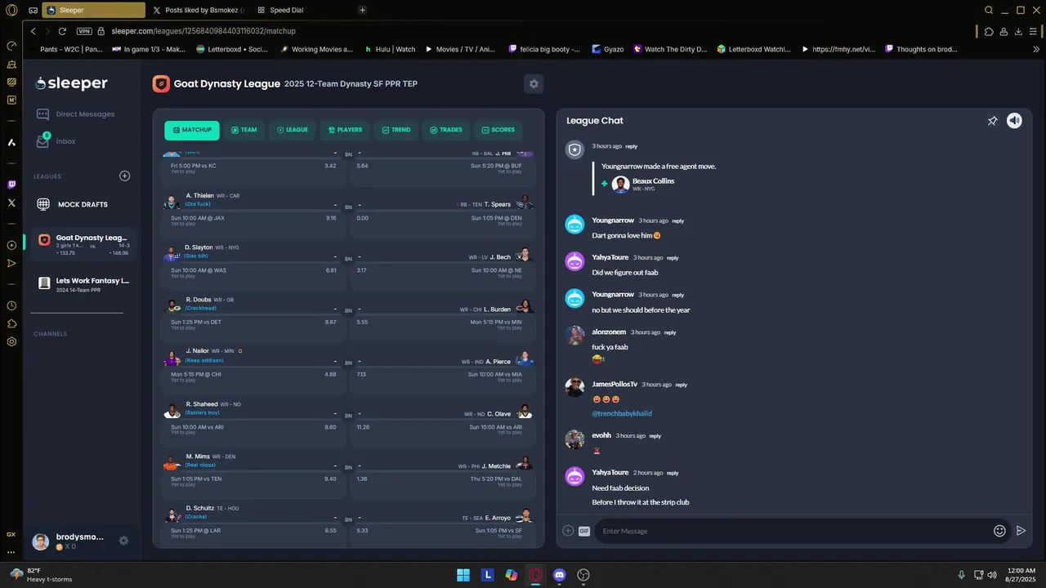Switch to the Scores tab

pyautogui.click(x=498, y=130)
